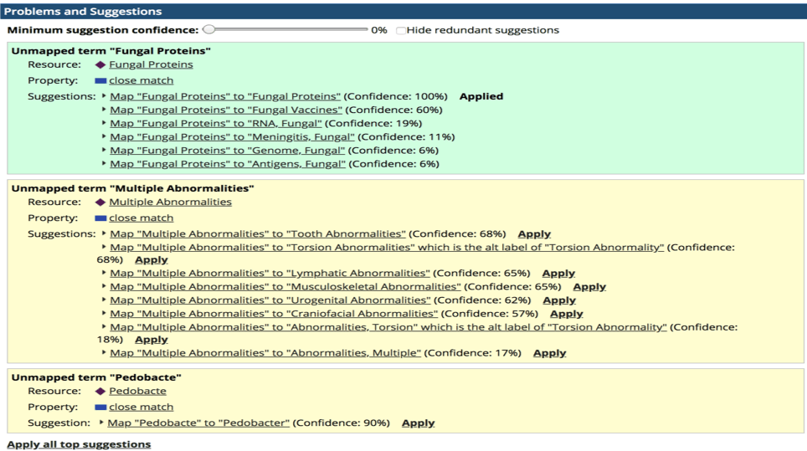Apply the Tooth Abnormalities suggestion
This screenshot has height=451, width=807.
[x=534, y=234]
